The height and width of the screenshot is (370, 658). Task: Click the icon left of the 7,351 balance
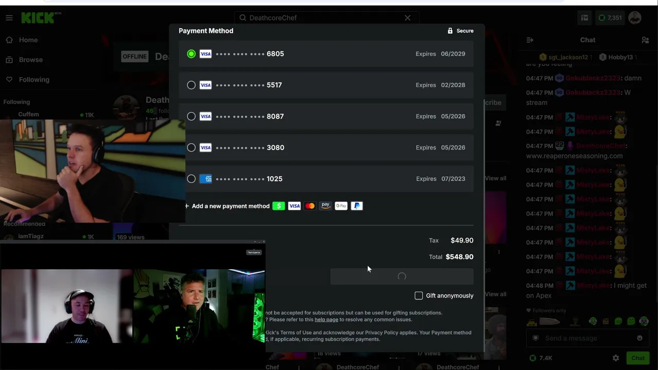(584, 18)
